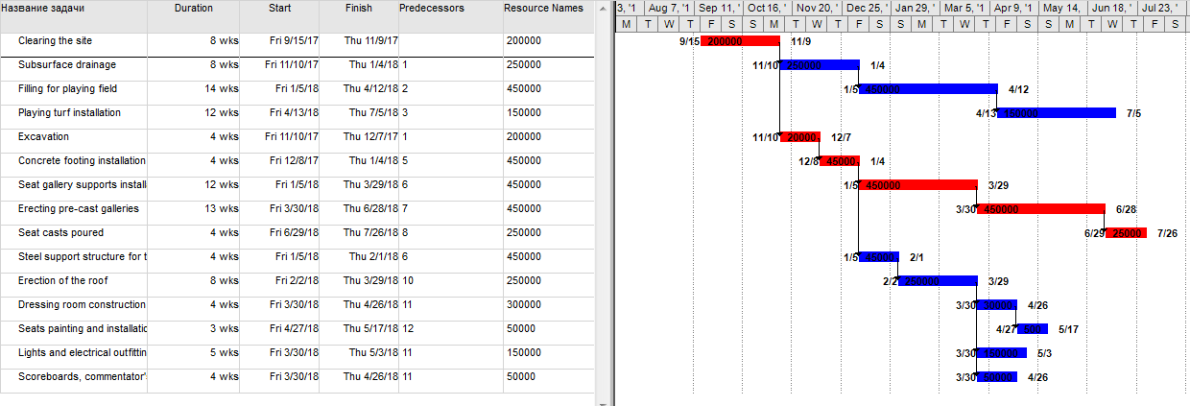Click the red bar for Erecting pre-cast galleries
This screenshot has height=406, width=1190.
click(x=1040, y=209)
